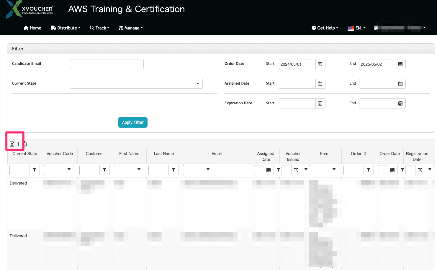The width and height of the screenshot is (437, 270).
Task: Go to Home page
Action: [32, 28]
